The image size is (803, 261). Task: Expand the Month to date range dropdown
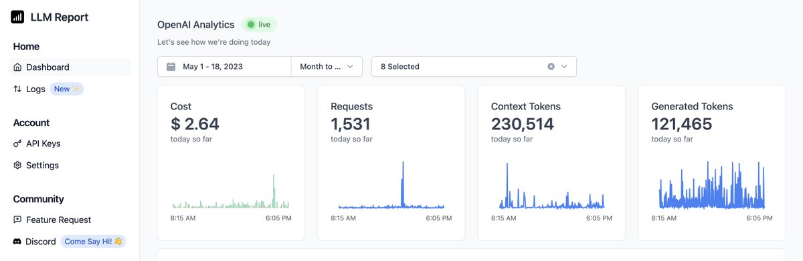coord(327,67)
